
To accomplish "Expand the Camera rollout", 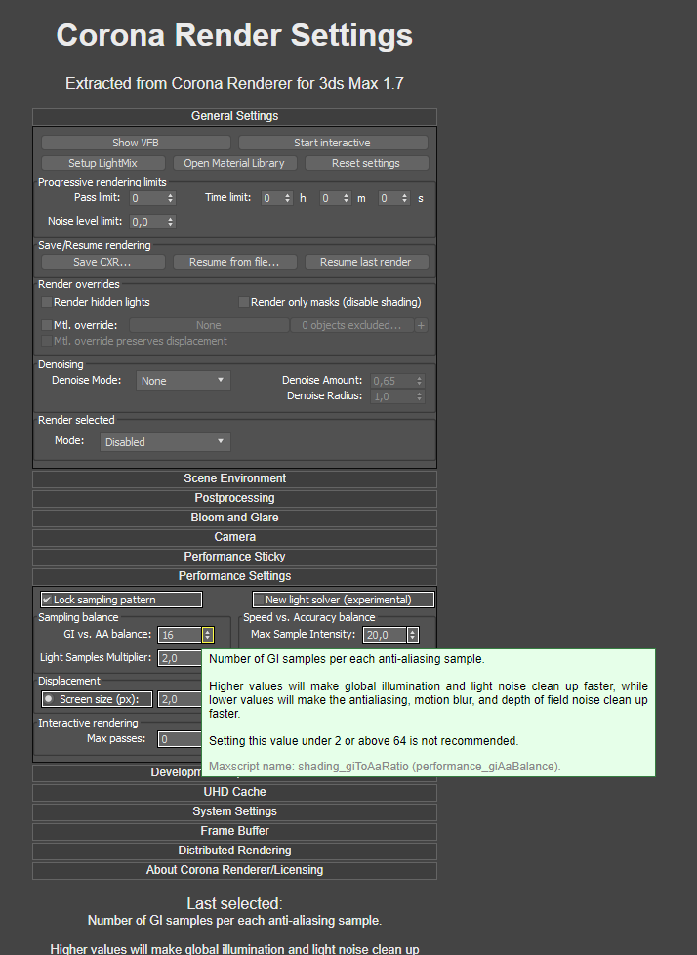I will 234,537.
